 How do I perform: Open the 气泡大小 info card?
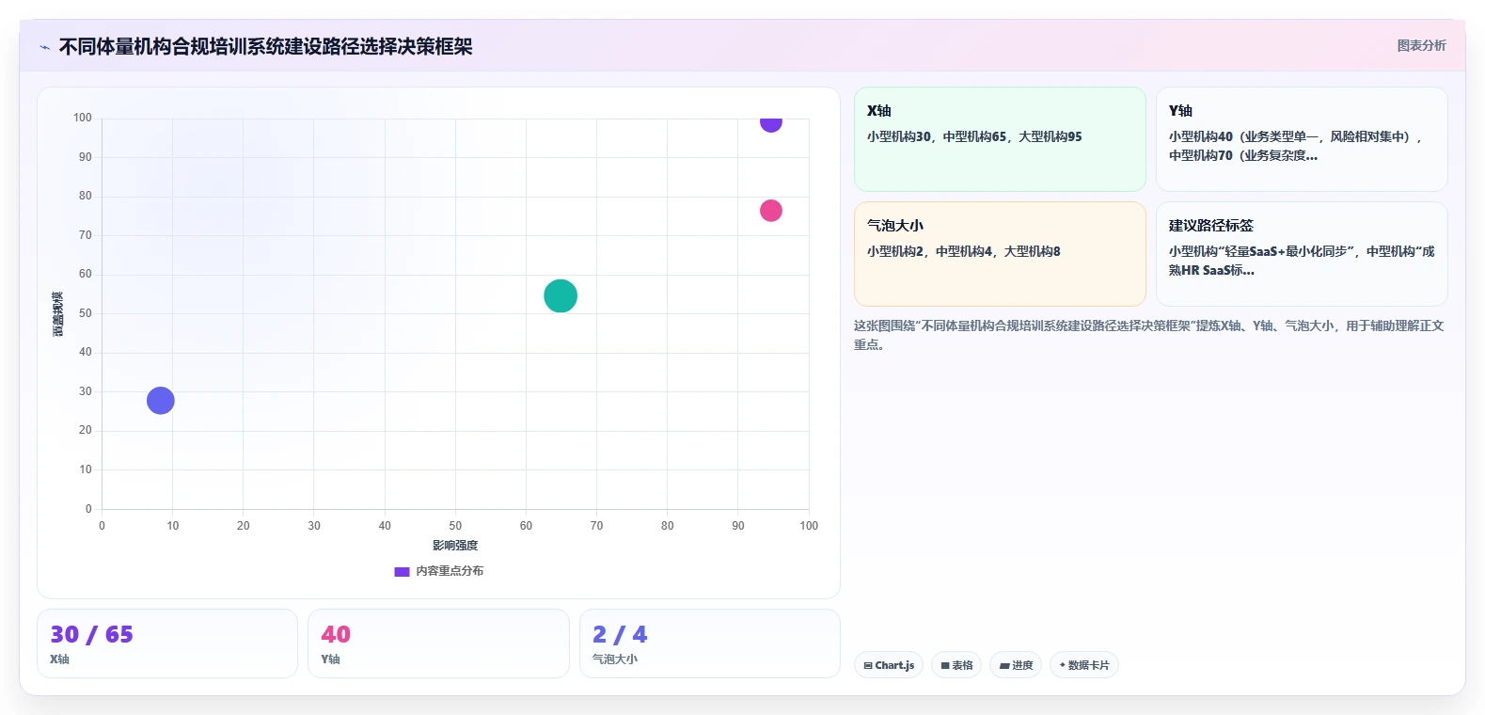click(1000, 254)
